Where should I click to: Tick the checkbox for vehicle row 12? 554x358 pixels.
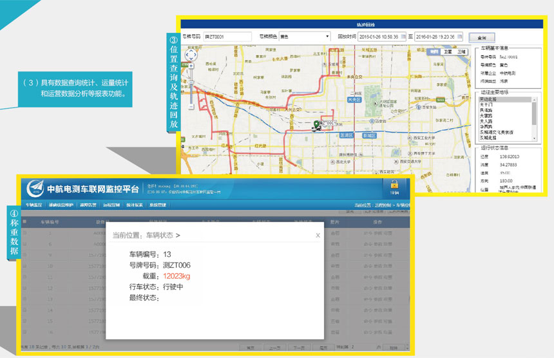click(x=24, y=288)
